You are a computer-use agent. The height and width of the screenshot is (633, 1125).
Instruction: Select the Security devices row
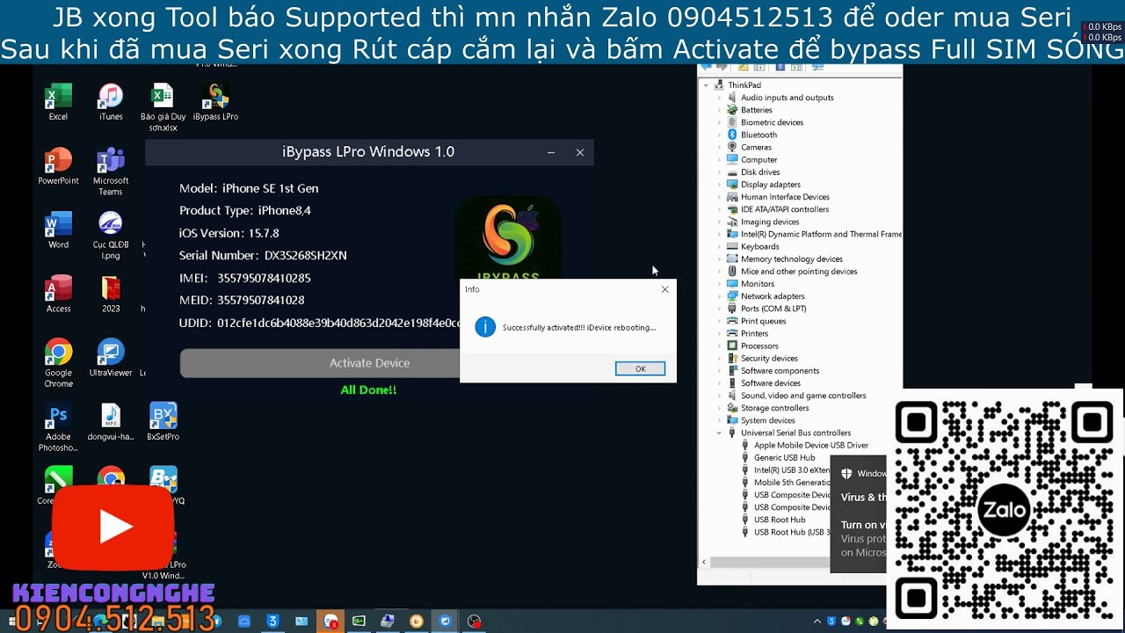coord(769,359)
